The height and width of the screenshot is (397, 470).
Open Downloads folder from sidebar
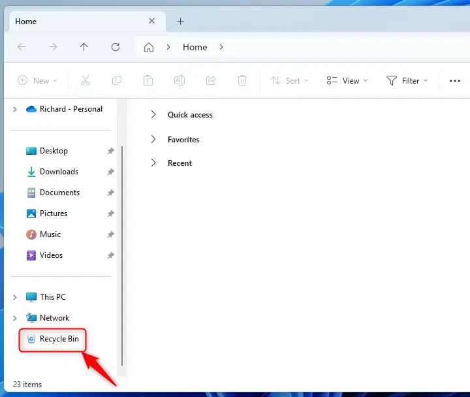pos(59,172)
